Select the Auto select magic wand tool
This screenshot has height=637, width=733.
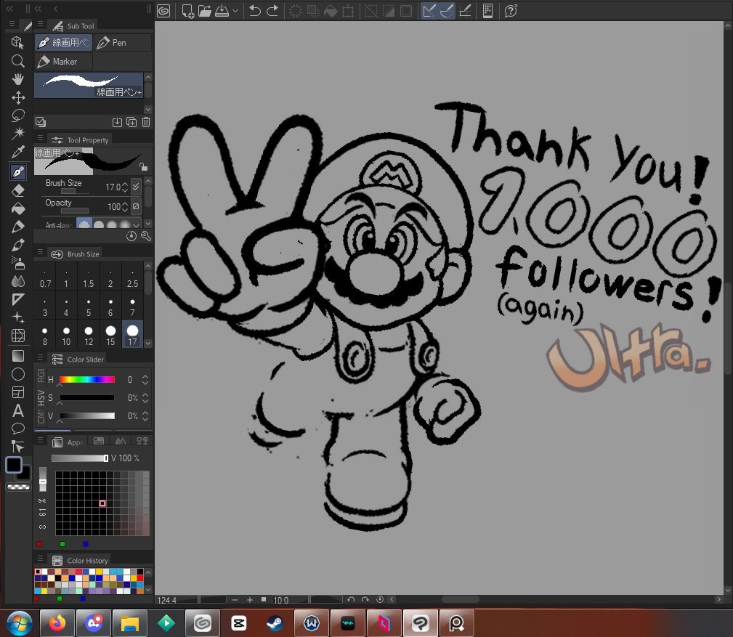point(17,134)
